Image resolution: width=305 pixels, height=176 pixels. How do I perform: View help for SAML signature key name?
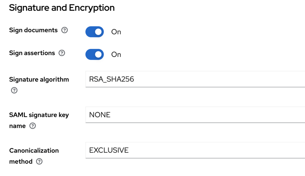[x=33, y=126]
